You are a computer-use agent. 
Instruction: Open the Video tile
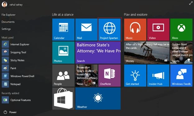click(158, 29)
